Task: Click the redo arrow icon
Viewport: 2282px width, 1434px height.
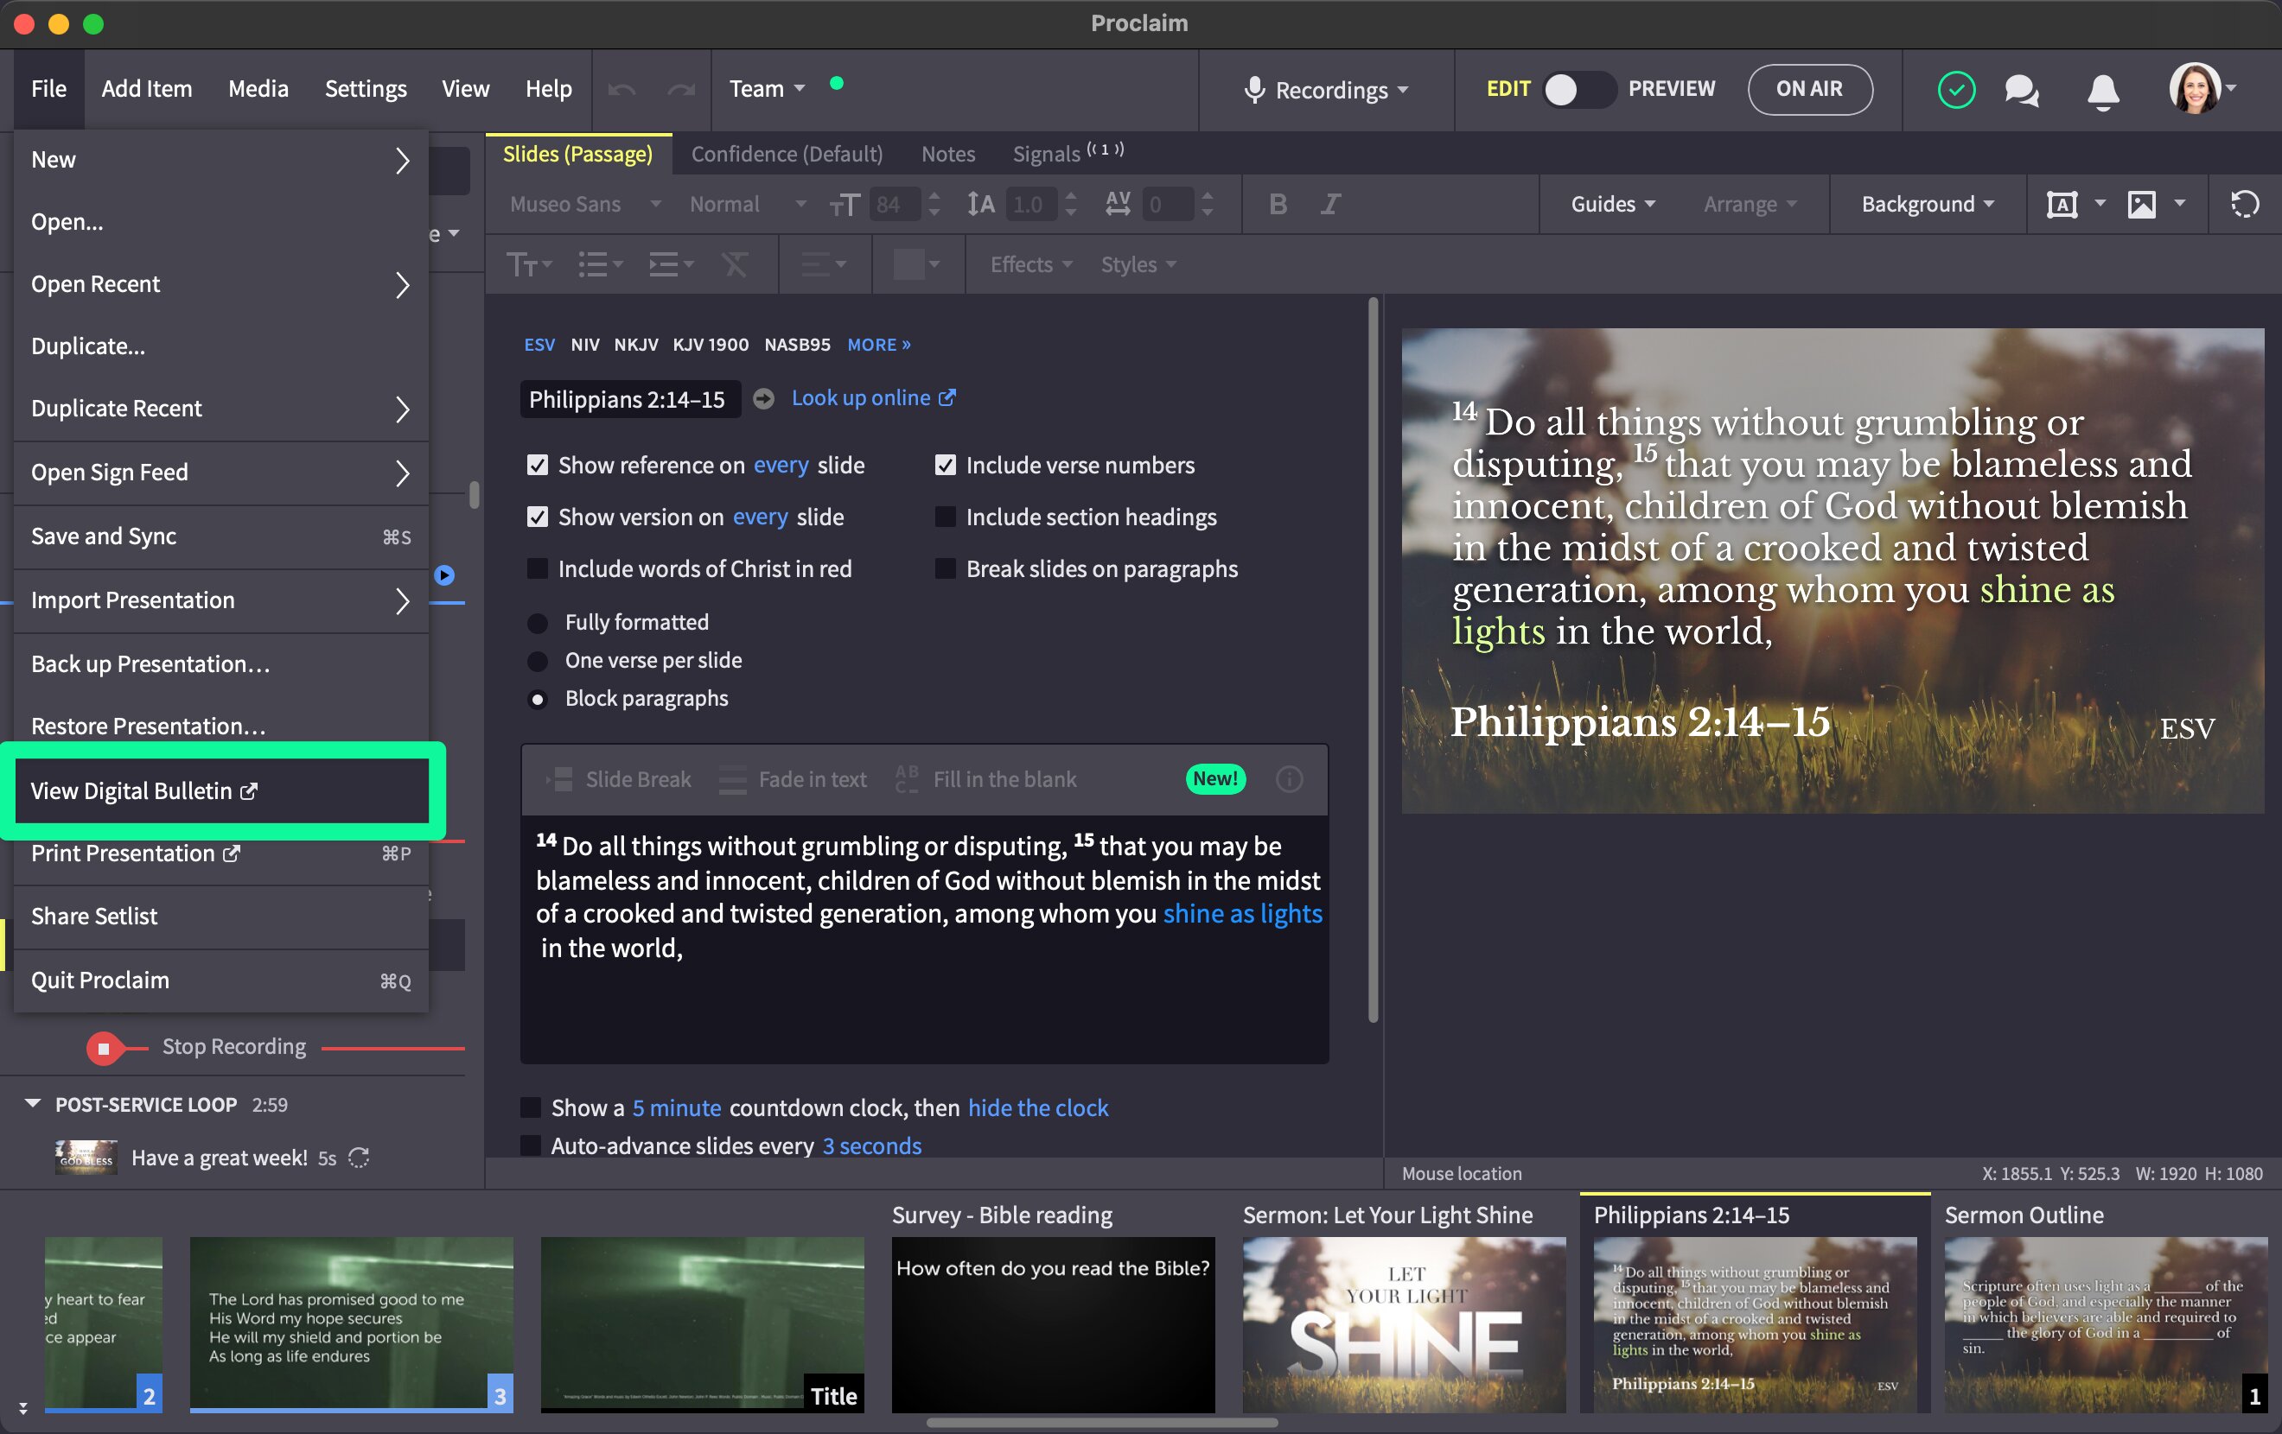Action: [x=681, y=89]
